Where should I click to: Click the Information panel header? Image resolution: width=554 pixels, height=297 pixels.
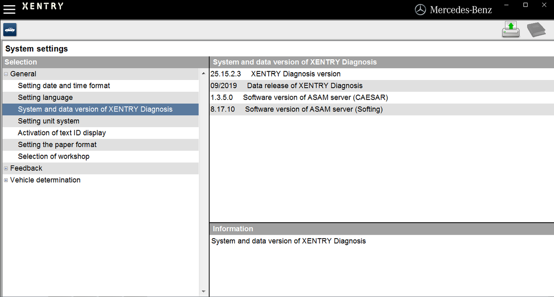382,229
